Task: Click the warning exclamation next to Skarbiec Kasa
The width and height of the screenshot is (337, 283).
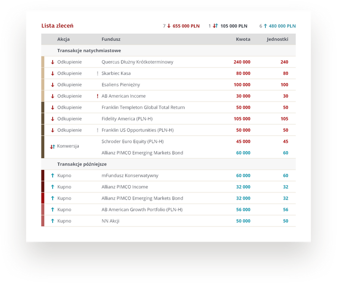Action: 97,73
